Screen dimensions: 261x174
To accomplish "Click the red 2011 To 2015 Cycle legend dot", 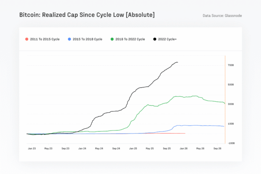I will [x=27, y=39].
